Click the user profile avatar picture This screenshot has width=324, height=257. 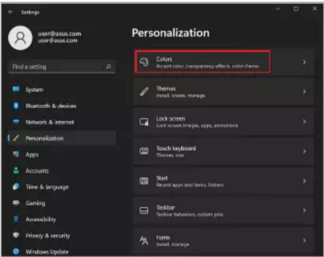[20, 38]
